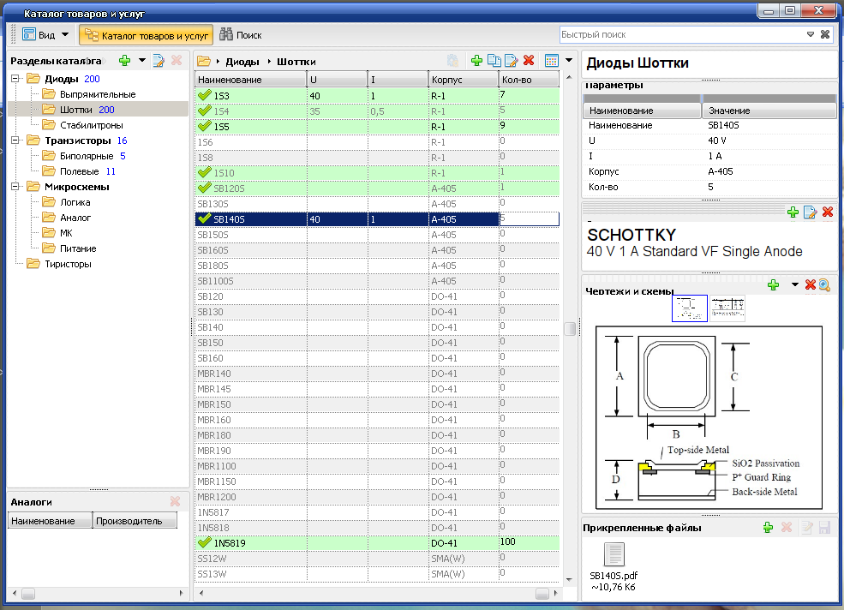This screenshot has width=844, height=610.
Task: Sort by Наименование column header
Action: [x=251, y=80]
